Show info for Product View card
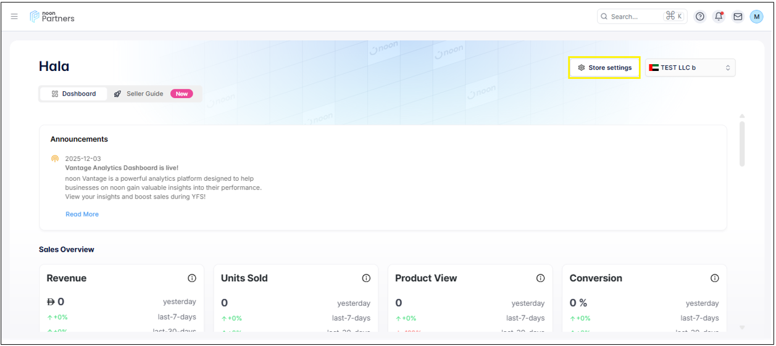This screenshot has width=776, height=346. 540,278
